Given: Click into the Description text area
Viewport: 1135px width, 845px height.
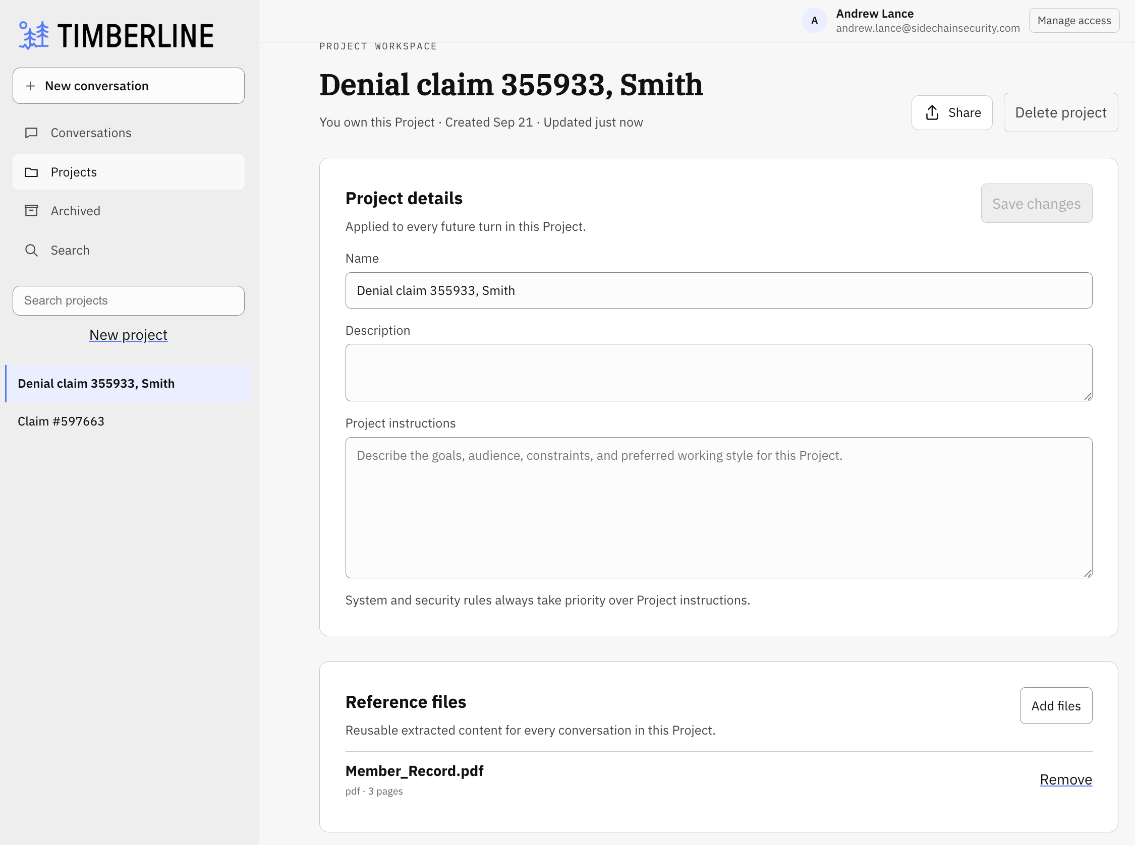Looking at the screenshot, I should tap(719, 373).
